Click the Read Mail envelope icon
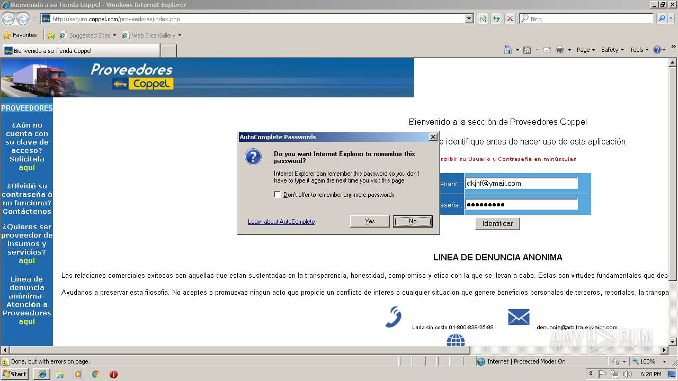678x381 pixels. (547, 50)
